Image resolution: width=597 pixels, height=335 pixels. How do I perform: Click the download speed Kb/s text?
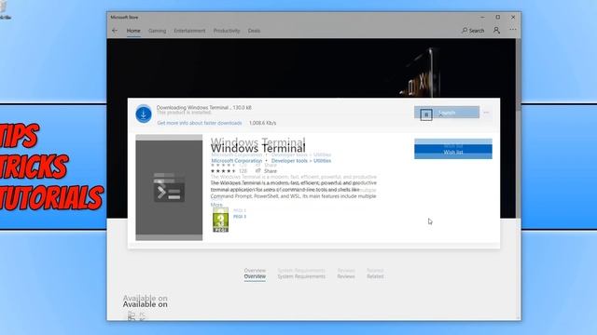click(263, 123)
